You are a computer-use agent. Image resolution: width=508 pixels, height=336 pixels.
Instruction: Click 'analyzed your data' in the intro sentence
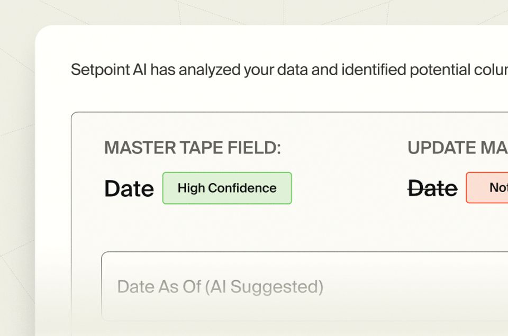[x=243, y=70]
